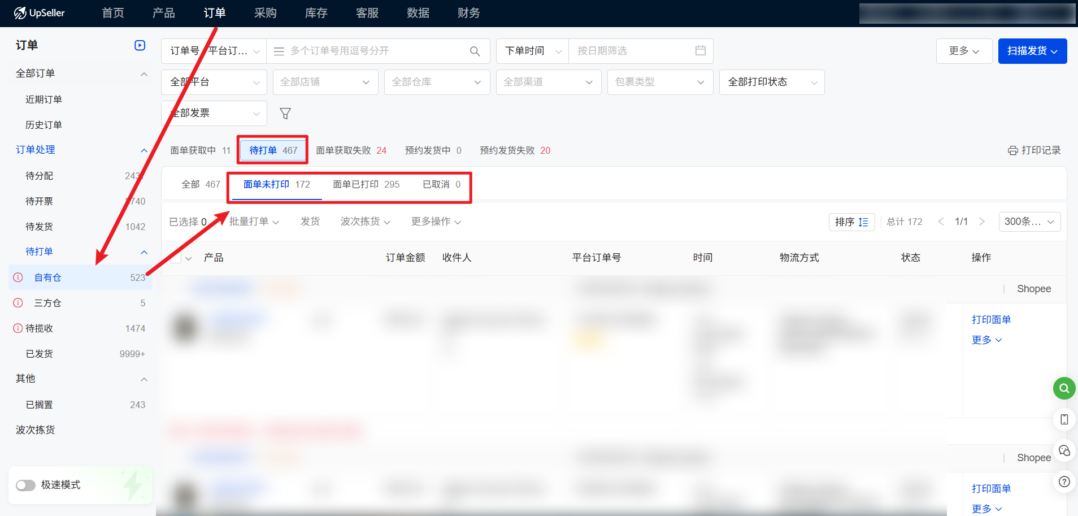
Task: Open 打印记录 print records
Action: (1034, 150)
